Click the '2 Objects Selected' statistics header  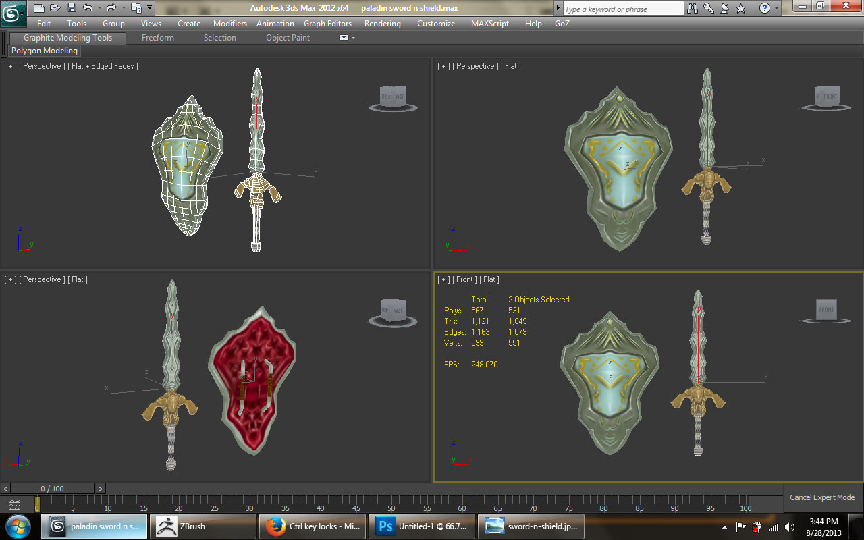539,300
